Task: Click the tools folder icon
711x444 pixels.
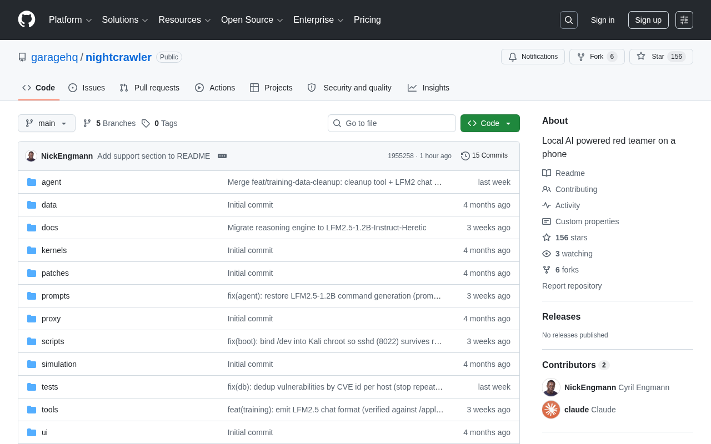Action: [32, 410]
